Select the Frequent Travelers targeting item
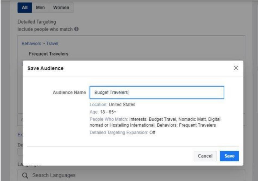 pyautogui.click(x=48, y=54)
